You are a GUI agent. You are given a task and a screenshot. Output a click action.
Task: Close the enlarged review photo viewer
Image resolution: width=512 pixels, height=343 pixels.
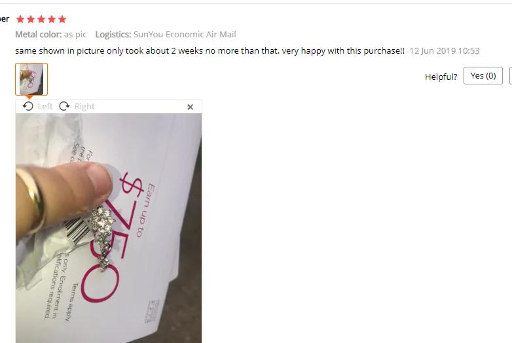click(x=190, y=107)
